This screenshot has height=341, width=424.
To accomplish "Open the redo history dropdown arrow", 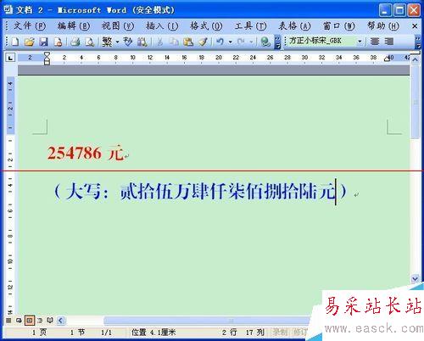I will tap(251, 42).
